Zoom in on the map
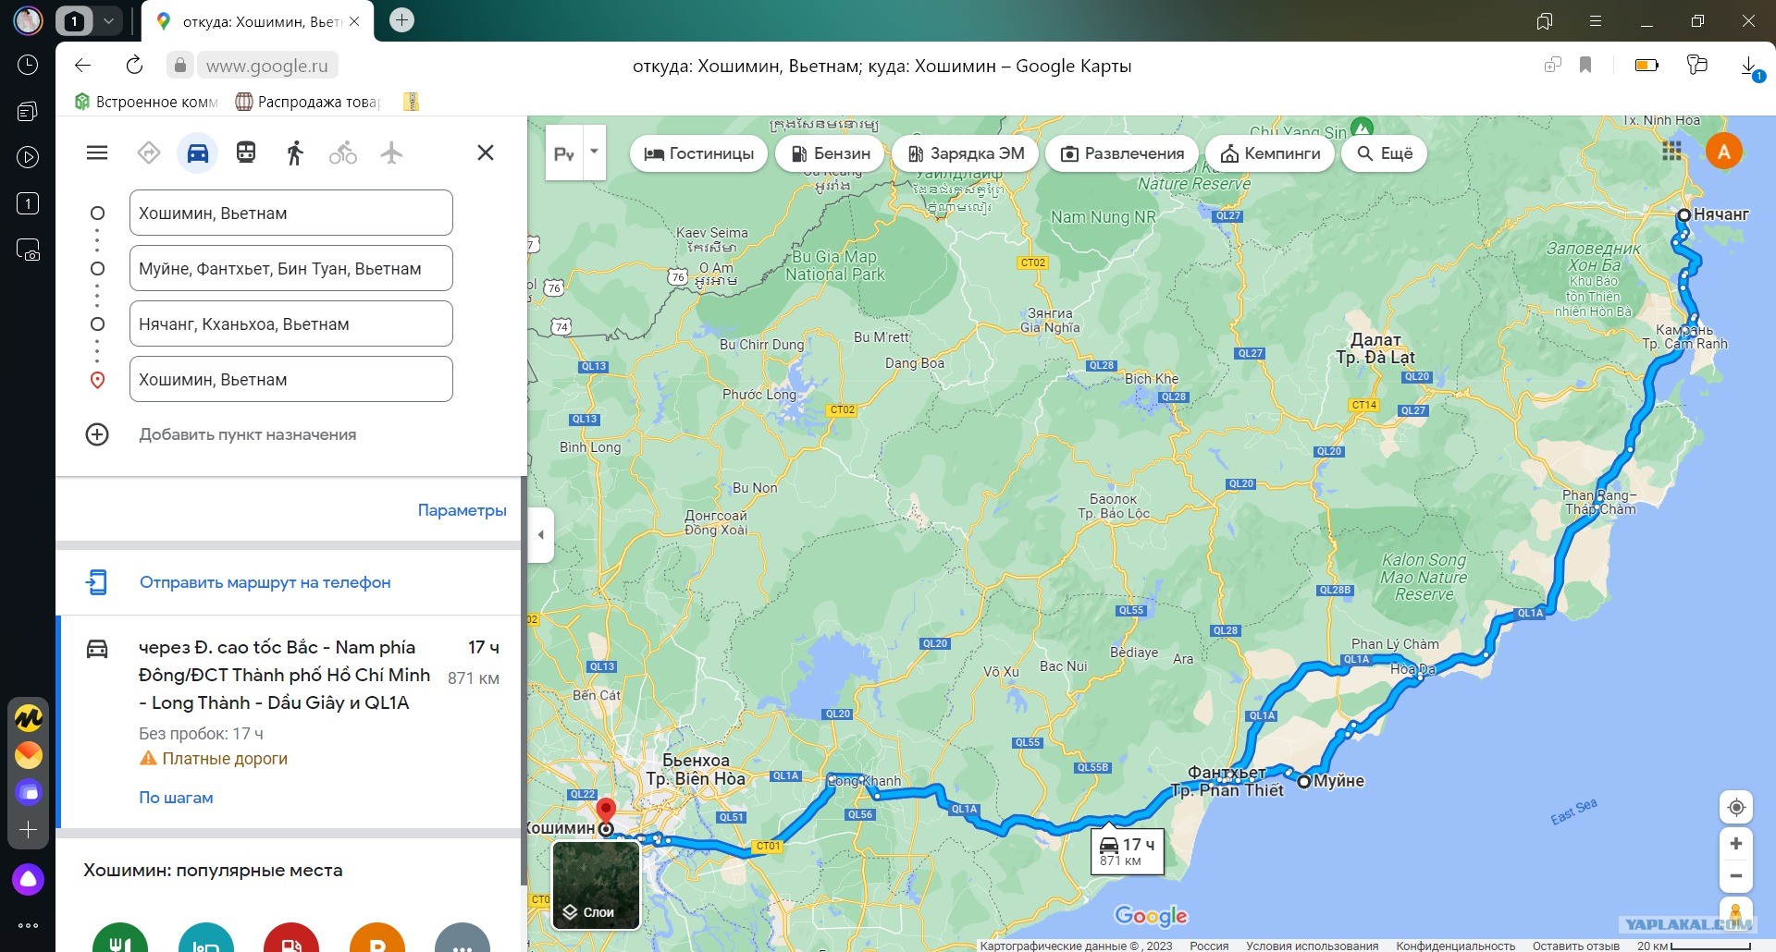Screen dimensions: 1776x952 pos(1736,844)
